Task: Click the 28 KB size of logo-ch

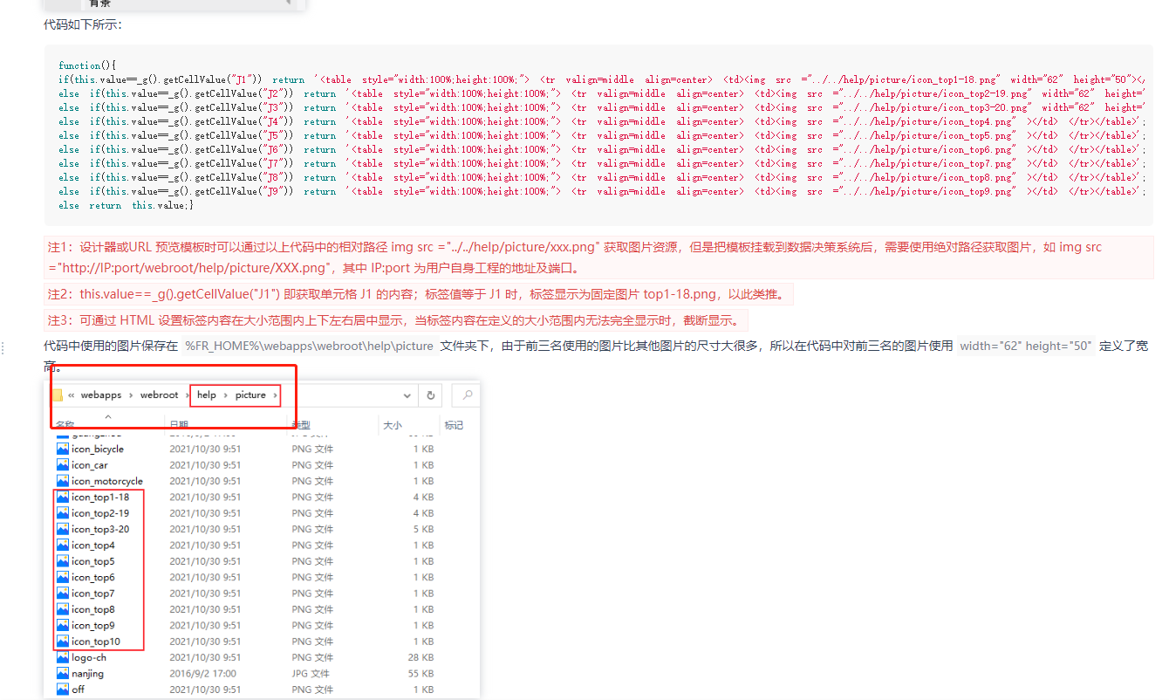Action: click(x=420, y=657)
